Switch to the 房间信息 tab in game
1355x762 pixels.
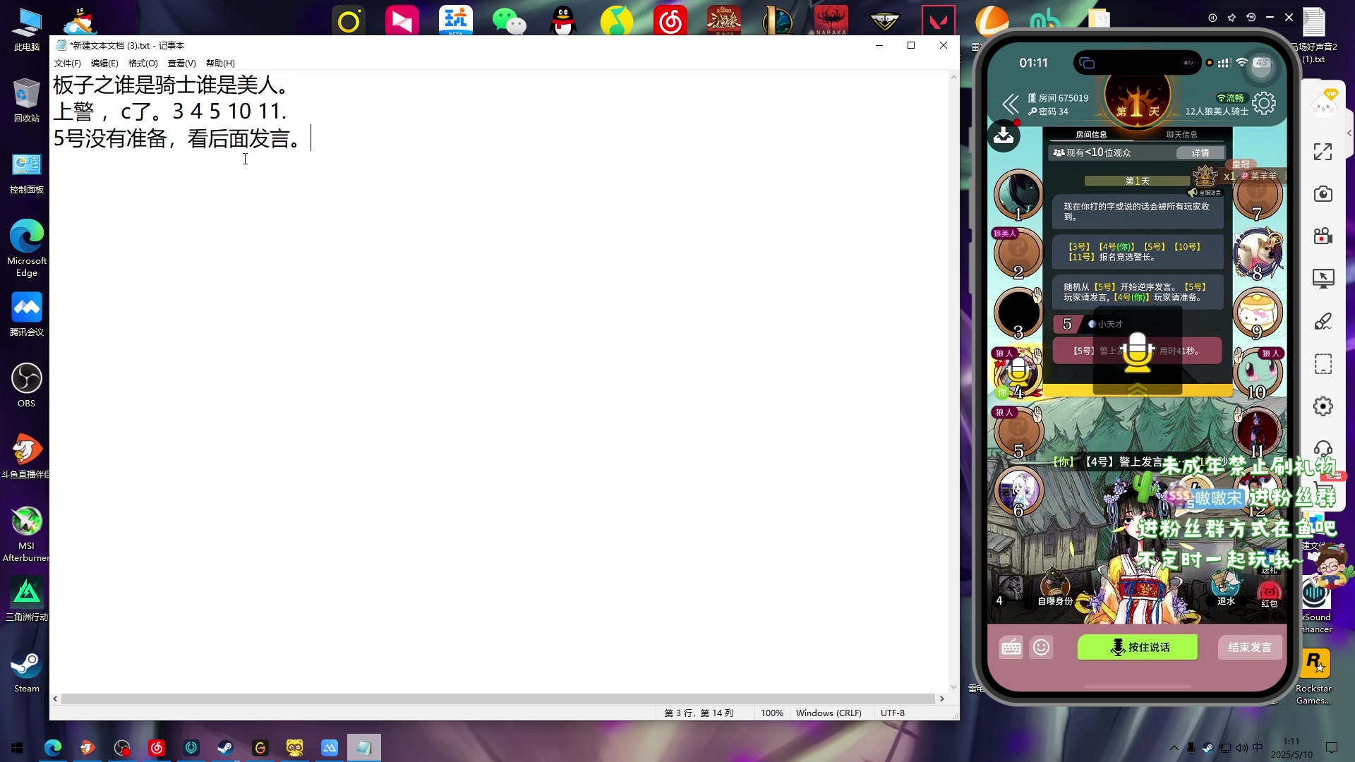pos(1091,135)
